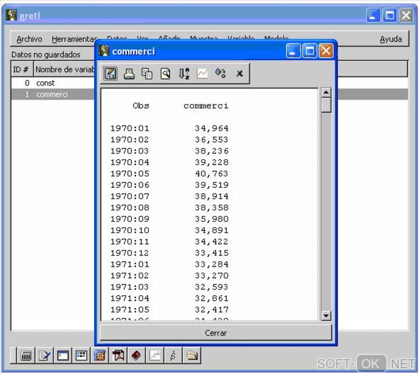Click the vertical scrollbar thumb in the commerci window
The width and height of the screenshot is (420, 374).
[326, 105]
